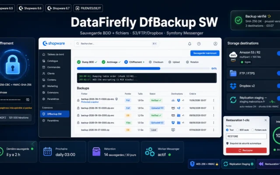Screen dimensions: 280x175
Task: Open row actions for backup-2026-06-07-0300.zip
Action: [x=213, y=130]
